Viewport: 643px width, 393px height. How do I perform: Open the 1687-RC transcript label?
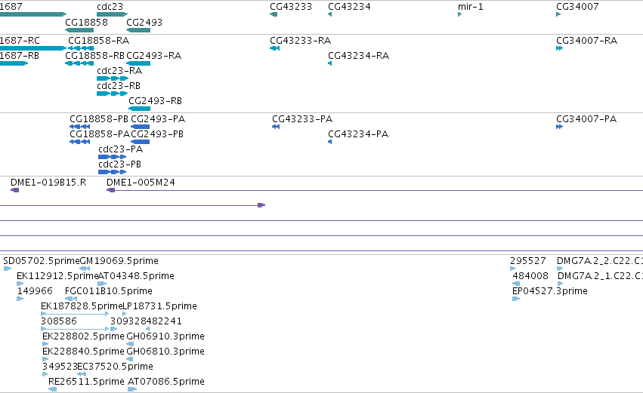tap(20, 41)
